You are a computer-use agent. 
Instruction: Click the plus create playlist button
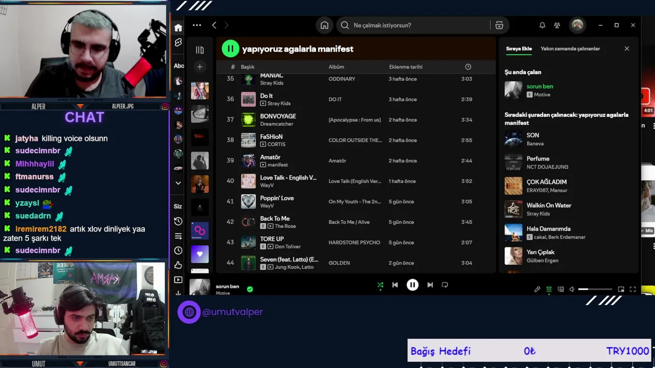(200, 66)
